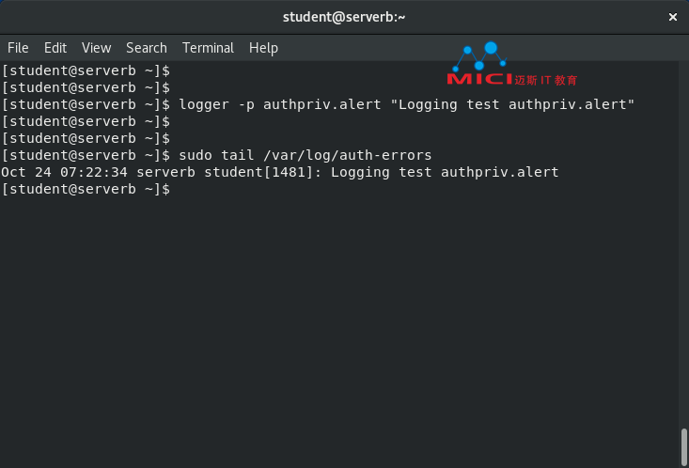Open the Edit menu
The height and width of the screenshot is (468, 689).
click(55, 48)
